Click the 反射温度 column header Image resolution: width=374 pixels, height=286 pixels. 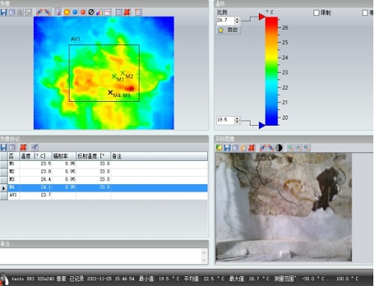(93, 156)
